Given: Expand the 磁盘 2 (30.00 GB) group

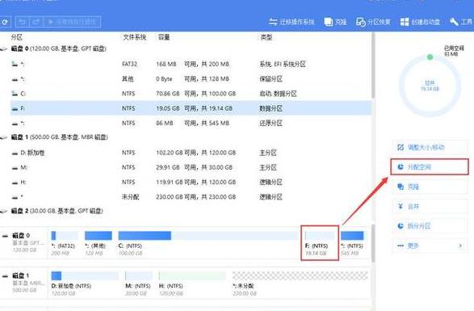Looking at the screenshot, I should point(3,211).
